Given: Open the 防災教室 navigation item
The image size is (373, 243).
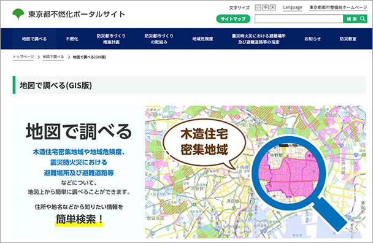Looking at the screenshot, I should pos(348,39).
